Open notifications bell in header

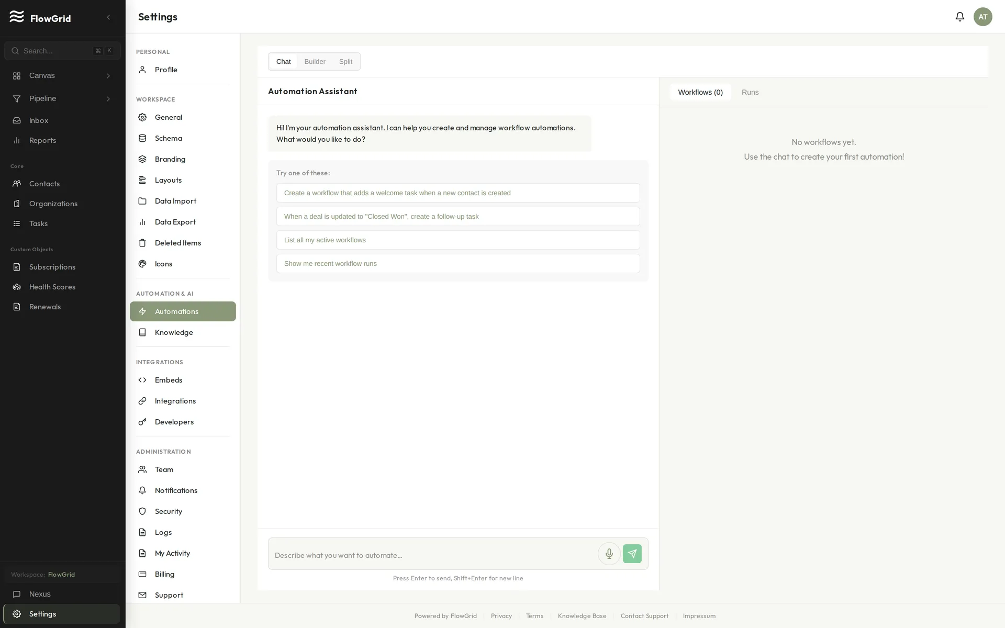(x=959, y=17)
